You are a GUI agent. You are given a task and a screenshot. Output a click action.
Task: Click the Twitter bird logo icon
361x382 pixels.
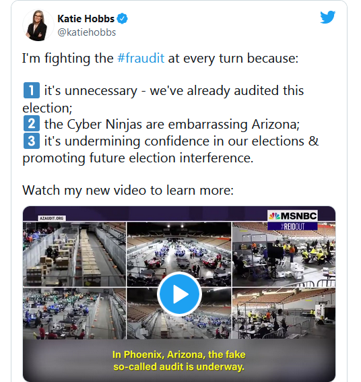pyautogui.click(x=327, y=17)
